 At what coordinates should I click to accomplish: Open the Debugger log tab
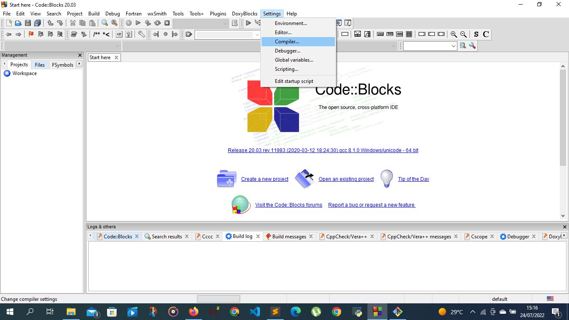(x=518, y=236)
